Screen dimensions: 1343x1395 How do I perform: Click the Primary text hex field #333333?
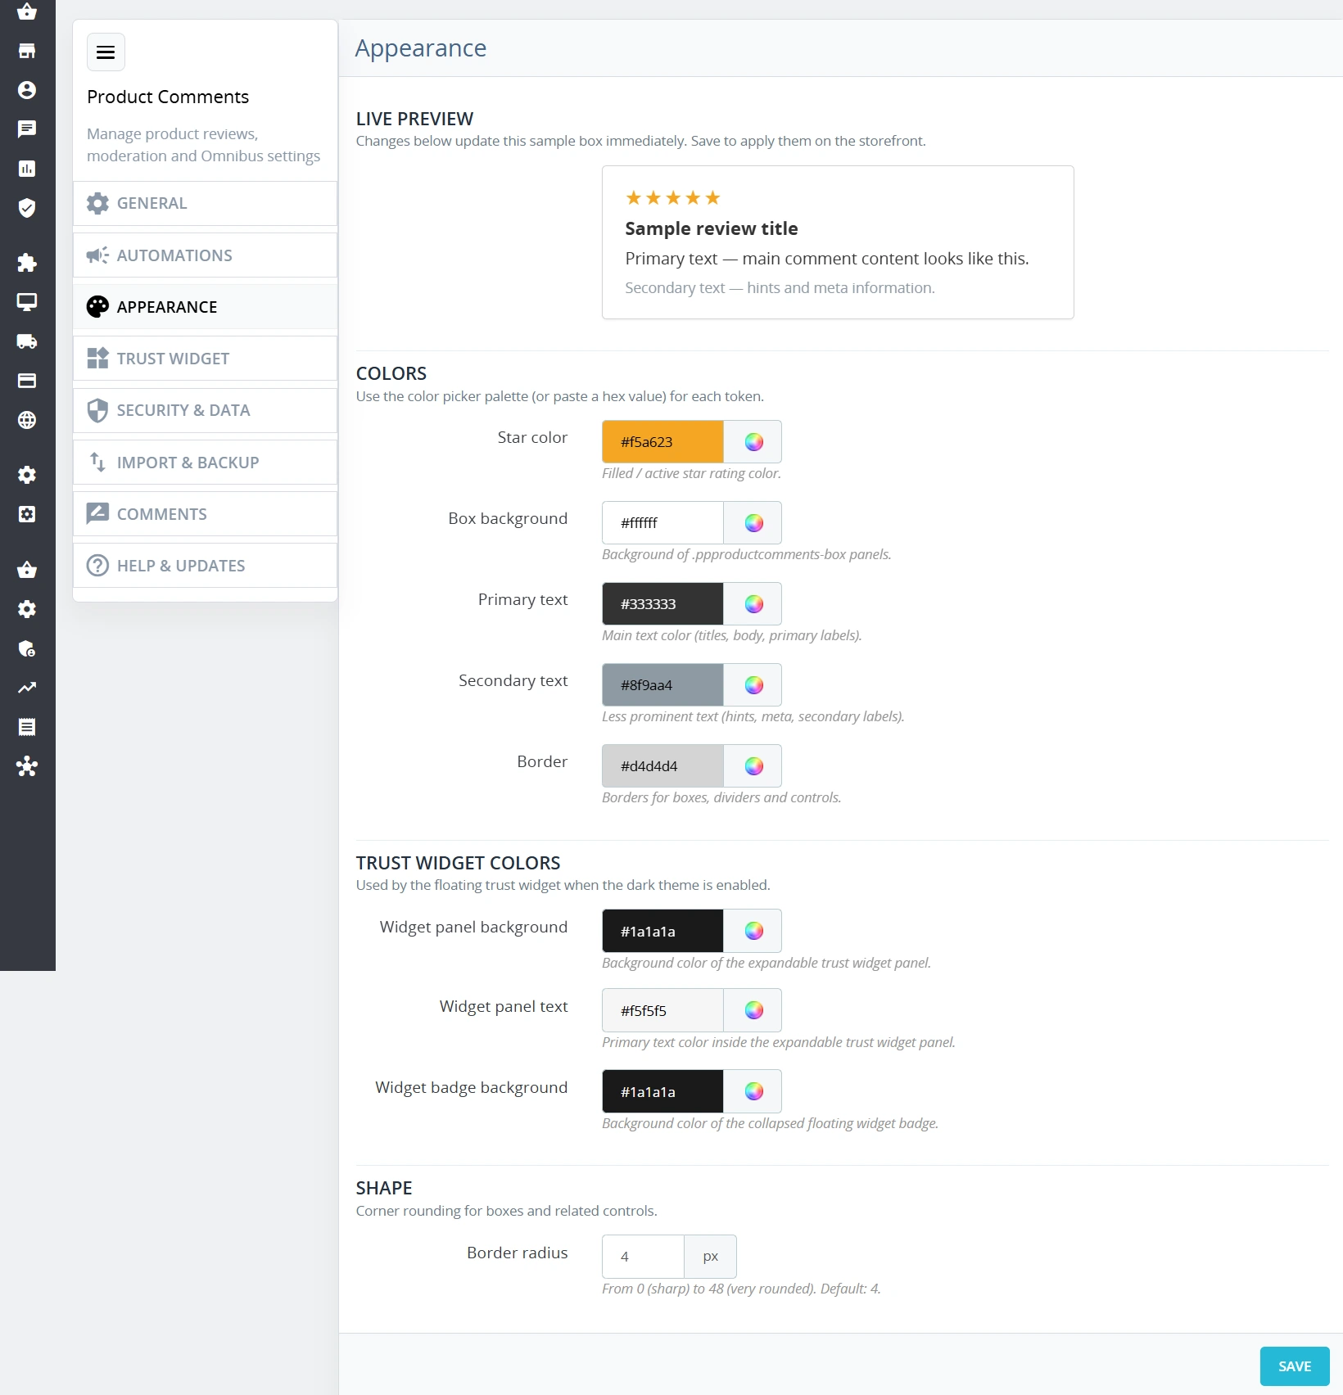(x=662, y=604)
